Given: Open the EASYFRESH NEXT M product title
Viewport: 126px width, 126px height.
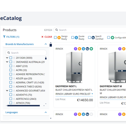Looking at the screenshot, I should coord(111,86).
